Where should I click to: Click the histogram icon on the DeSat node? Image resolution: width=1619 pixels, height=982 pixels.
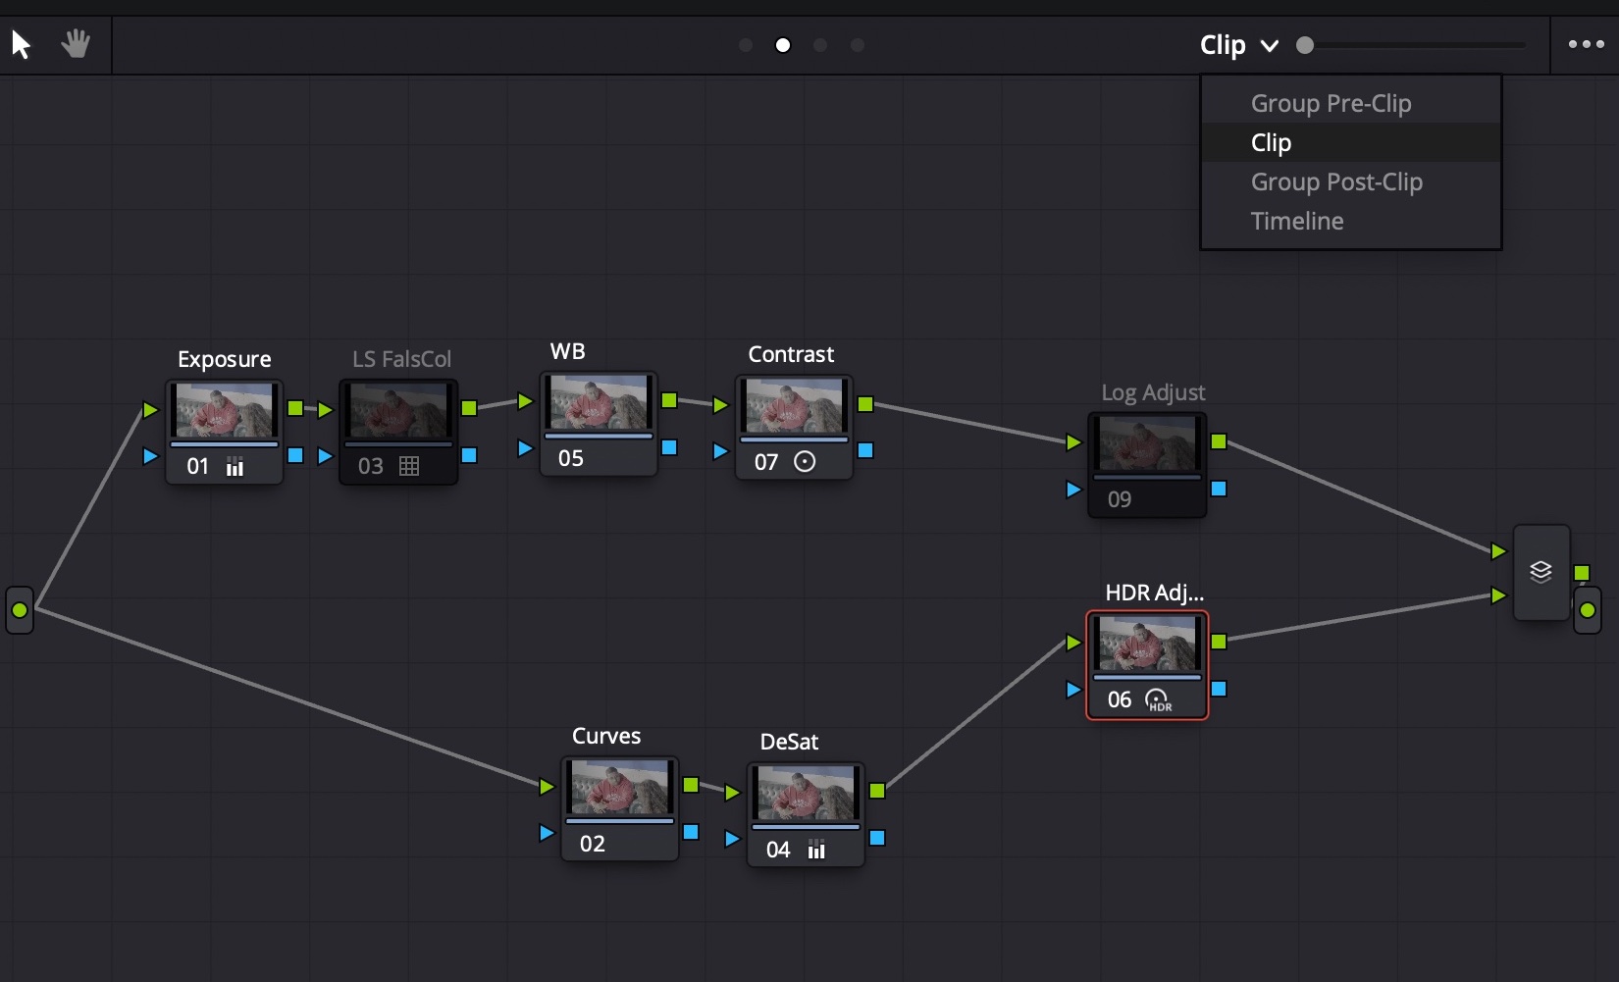[815, 852]
